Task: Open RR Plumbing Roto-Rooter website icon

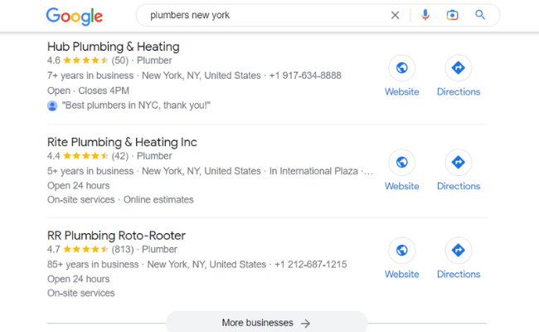Action: click(402, 250)
